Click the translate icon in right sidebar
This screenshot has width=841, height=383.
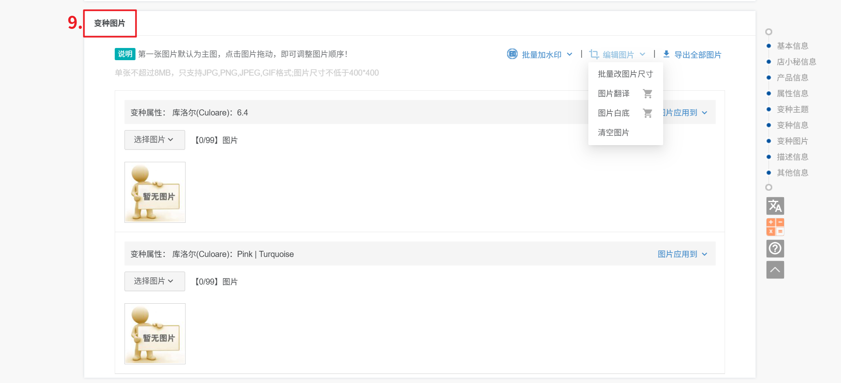point(775,206)
